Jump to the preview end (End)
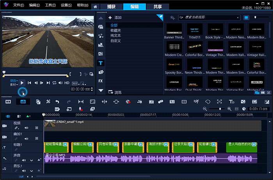Image resolution: width=273 pixels, height=180 pixels. pos(48,83)
